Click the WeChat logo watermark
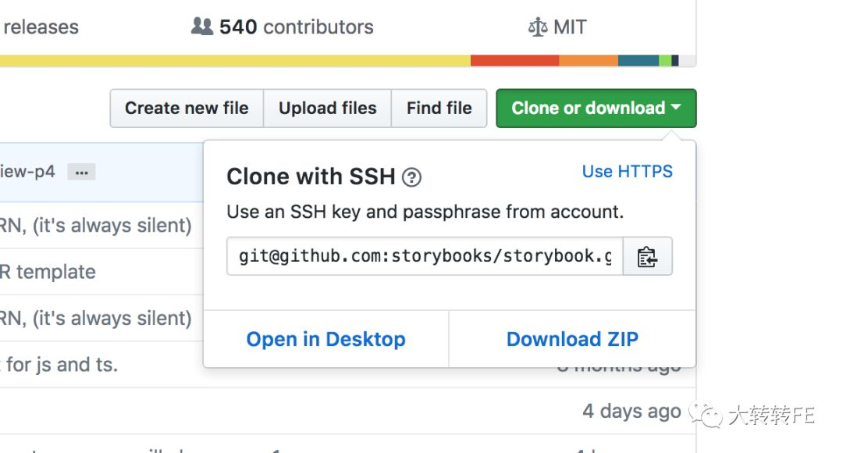Viewport: 843px width, 453px height. [x=706, y=415]
